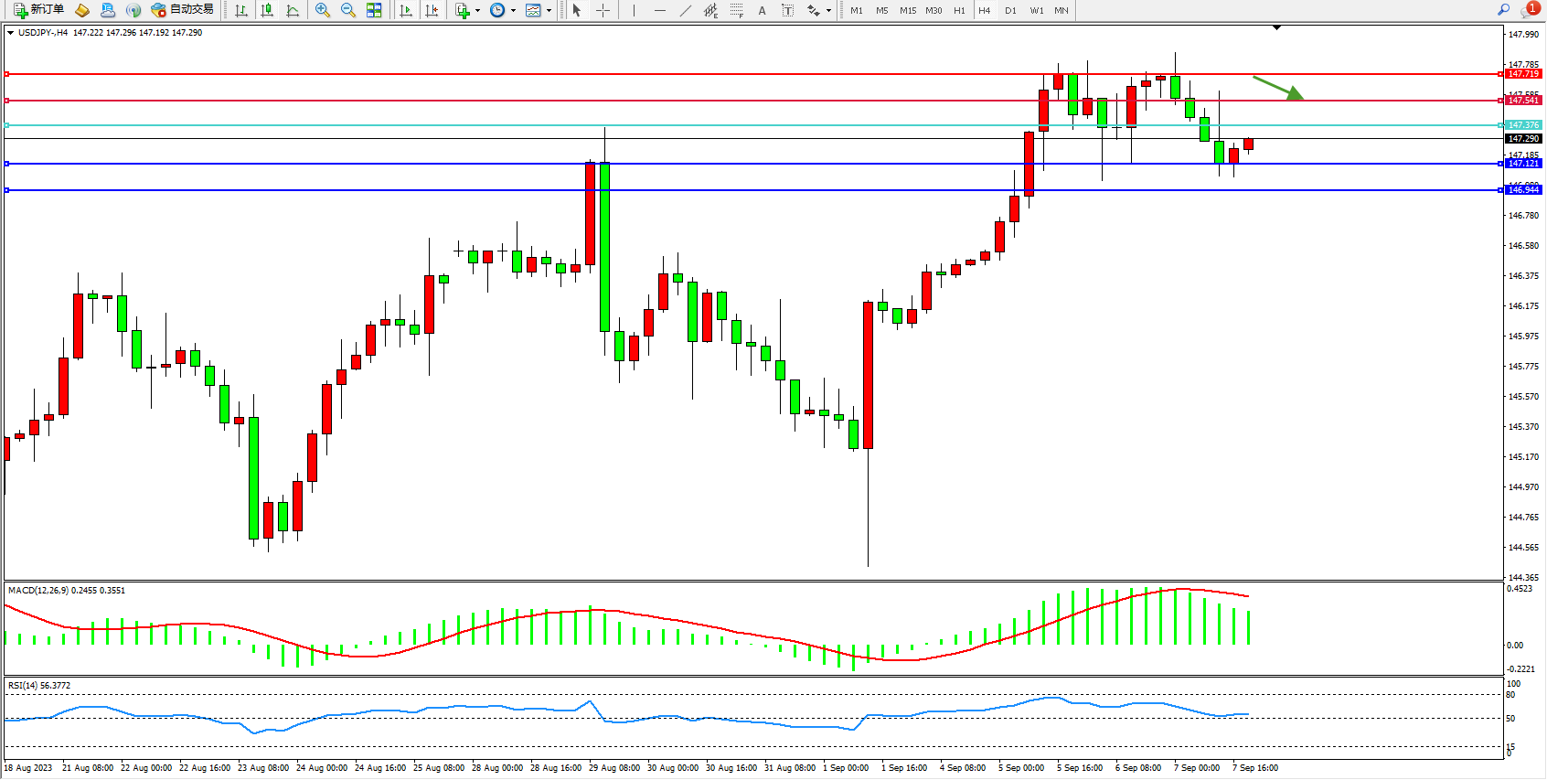The width and height of the screenshot is (1547, 780).
Task: Switch chart to bar chart mode
Action: pos(241,10)
